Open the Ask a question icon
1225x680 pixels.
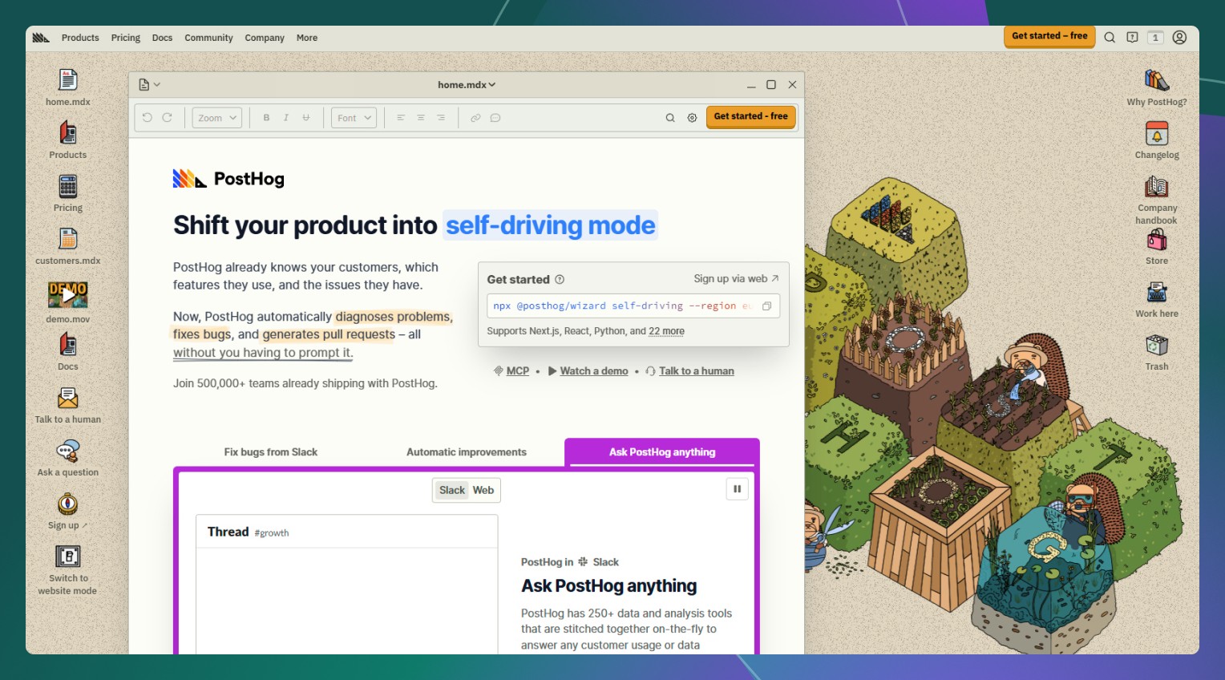click(68, 451)
